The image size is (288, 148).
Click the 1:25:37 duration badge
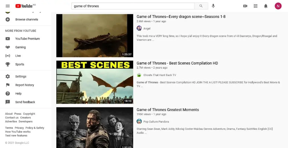click(x=127, y=55)
